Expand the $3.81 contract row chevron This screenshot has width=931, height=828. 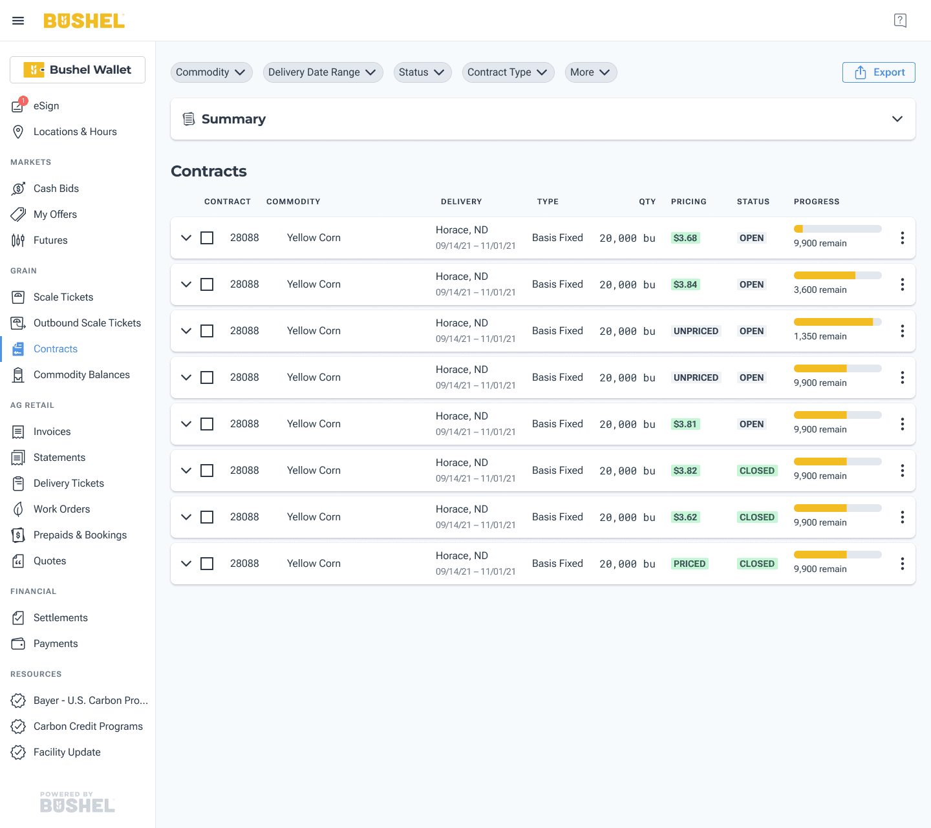pyautogui.click(x=186, y=424)
